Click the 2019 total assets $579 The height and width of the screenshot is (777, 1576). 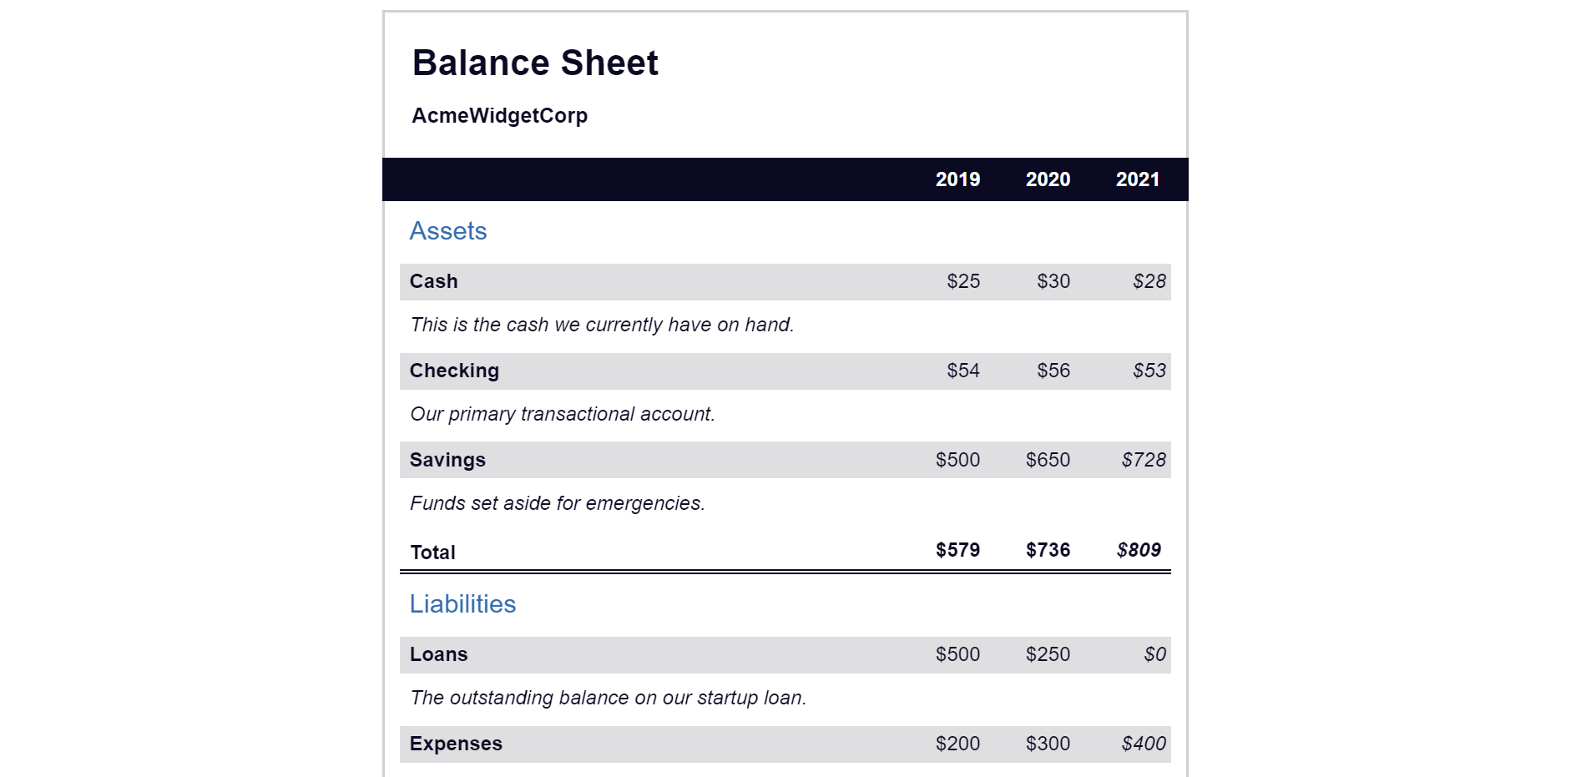(x=957, y=550)
